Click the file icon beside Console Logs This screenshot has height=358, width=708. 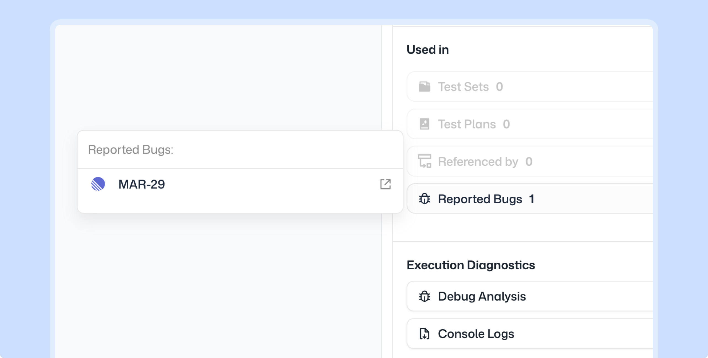[x=424, y=334]
